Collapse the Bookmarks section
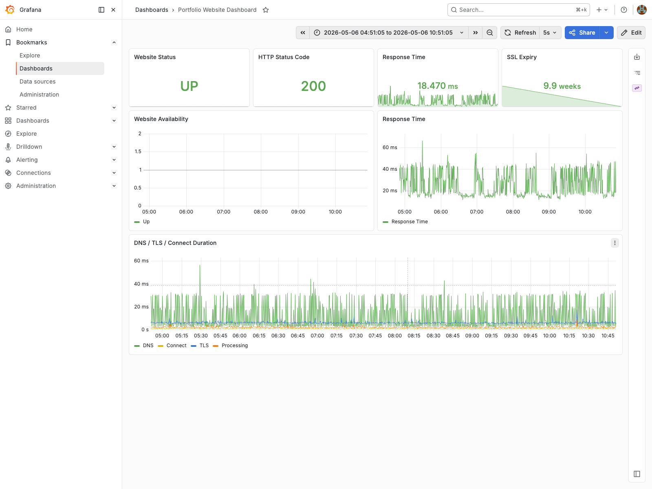The height and width of the screenshot is (489, 652). 114,42
